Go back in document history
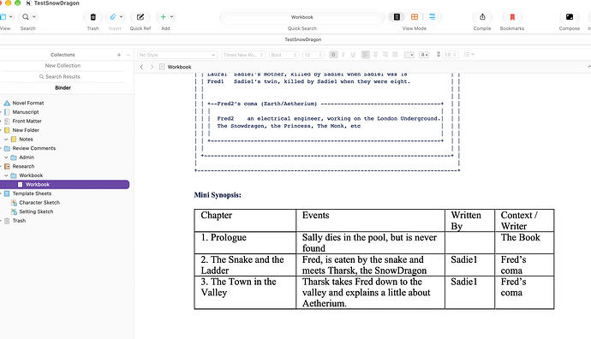 pos(141,67)
